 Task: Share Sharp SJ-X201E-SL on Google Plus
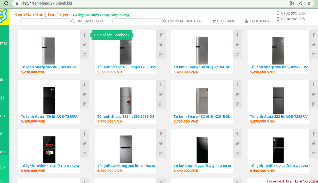237,104
